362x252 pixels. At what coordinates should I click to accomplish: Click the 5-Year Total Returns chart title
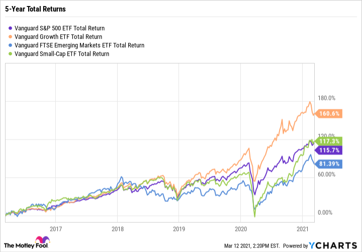click(35, 9)
